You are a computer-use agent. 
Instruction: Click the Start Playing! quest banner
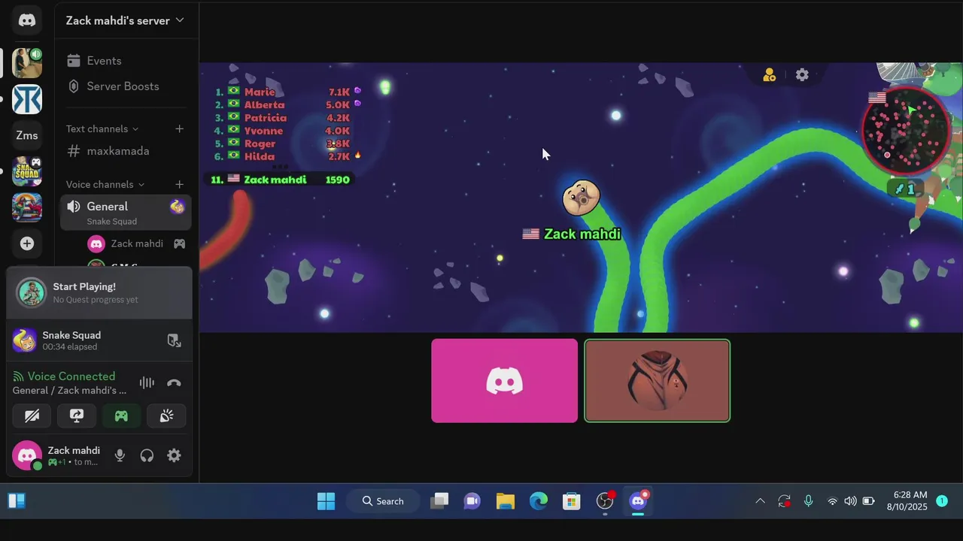click(99, 293)
